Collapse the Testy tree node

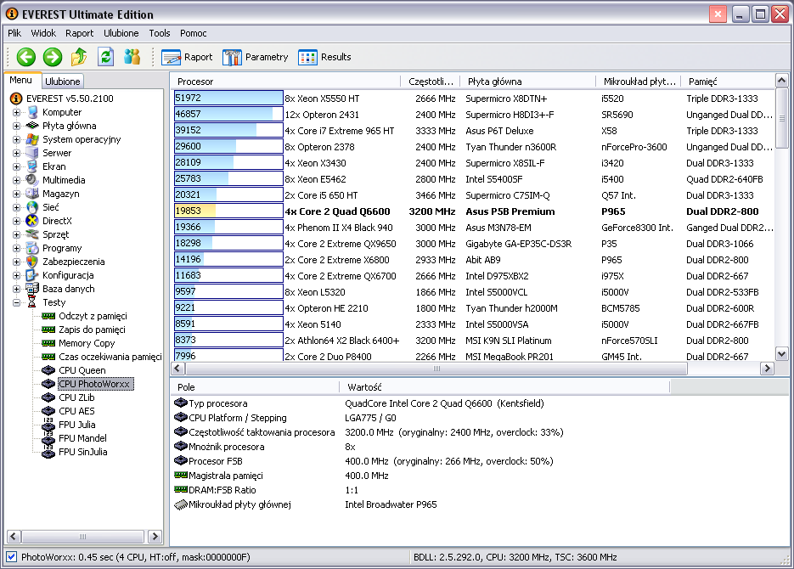pyautogui.click(x=17, y=302)
